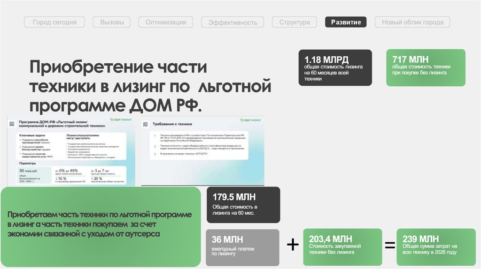Click the heading "Приобретение части техники в лизинг"
481x269 pixels.
click(150, 86)
